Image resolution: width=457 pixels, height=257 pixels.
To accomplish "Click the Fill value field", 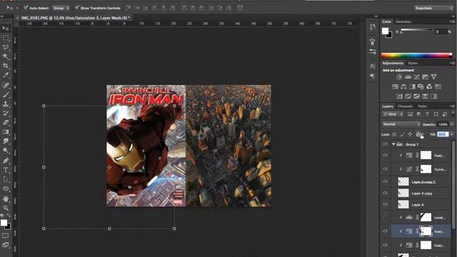I will coord(443,134).
